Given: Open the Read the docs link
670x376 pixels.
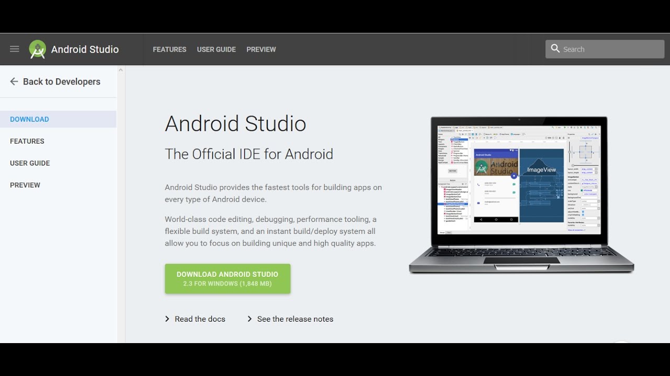Looking at the screenshot, I should pyautogui.click(x=200, y=319).
